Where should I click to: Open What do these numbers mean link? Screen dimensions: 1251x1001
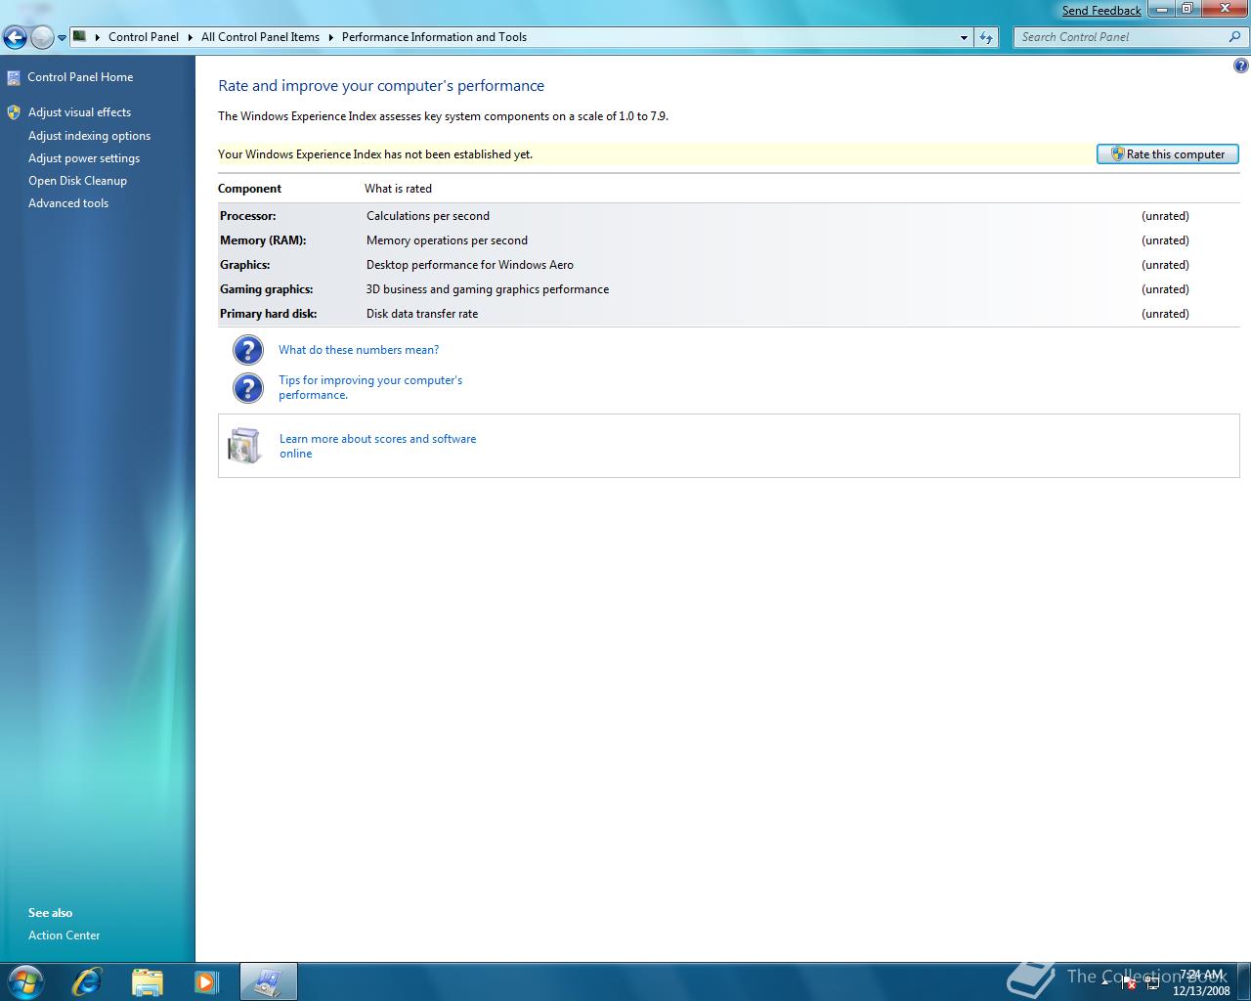pos(359,350)
